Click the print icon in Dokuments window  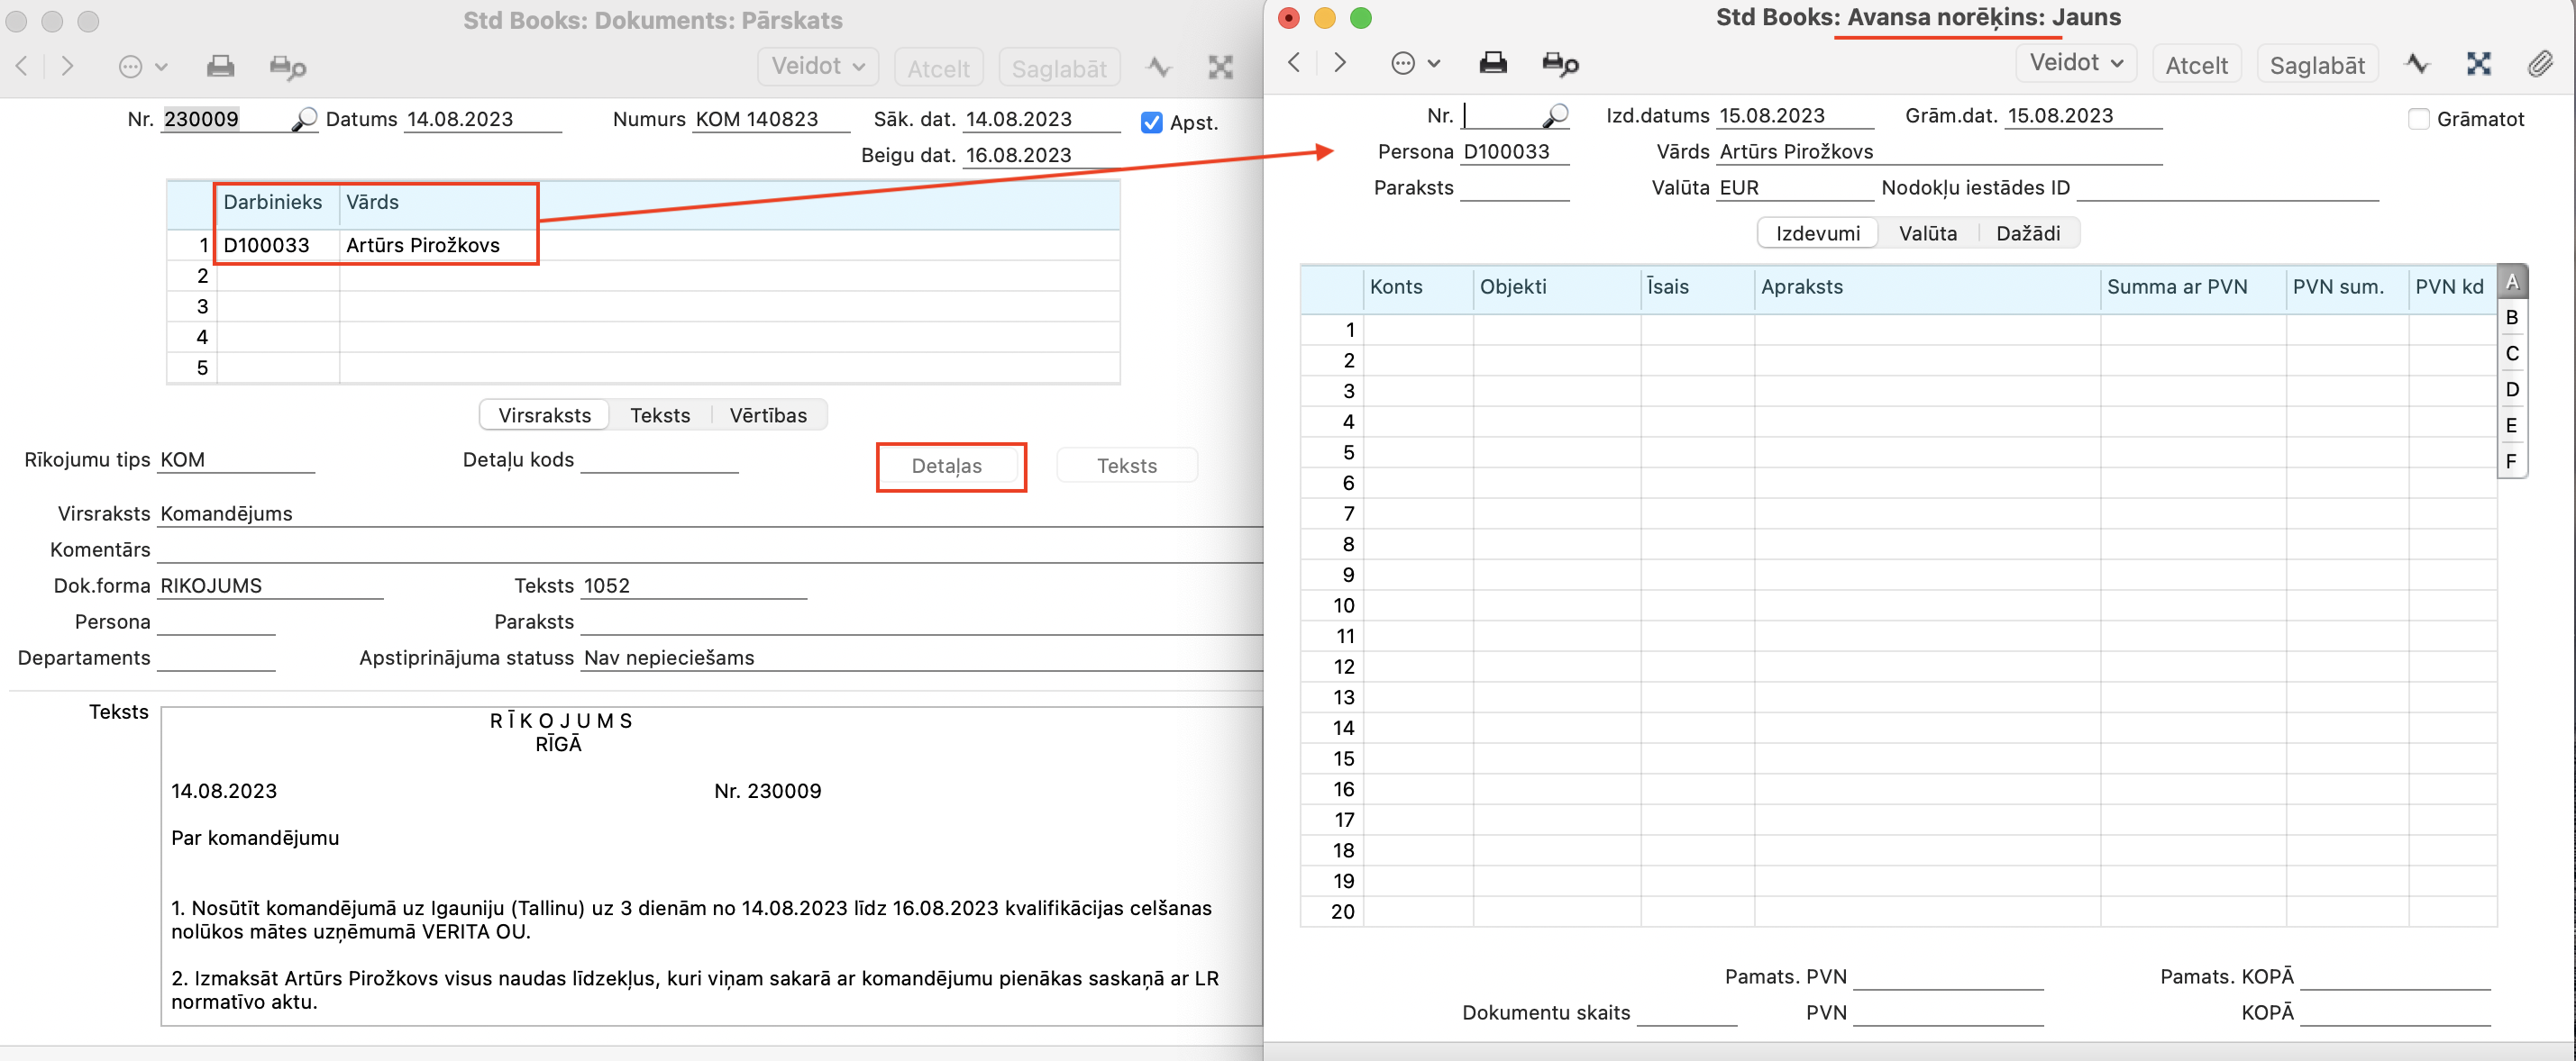pyautogui.click(x=220, y=67)
